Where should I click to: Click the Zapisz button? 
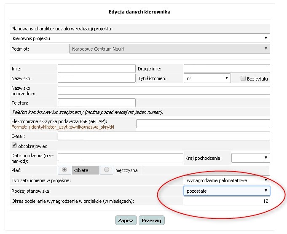126,220
